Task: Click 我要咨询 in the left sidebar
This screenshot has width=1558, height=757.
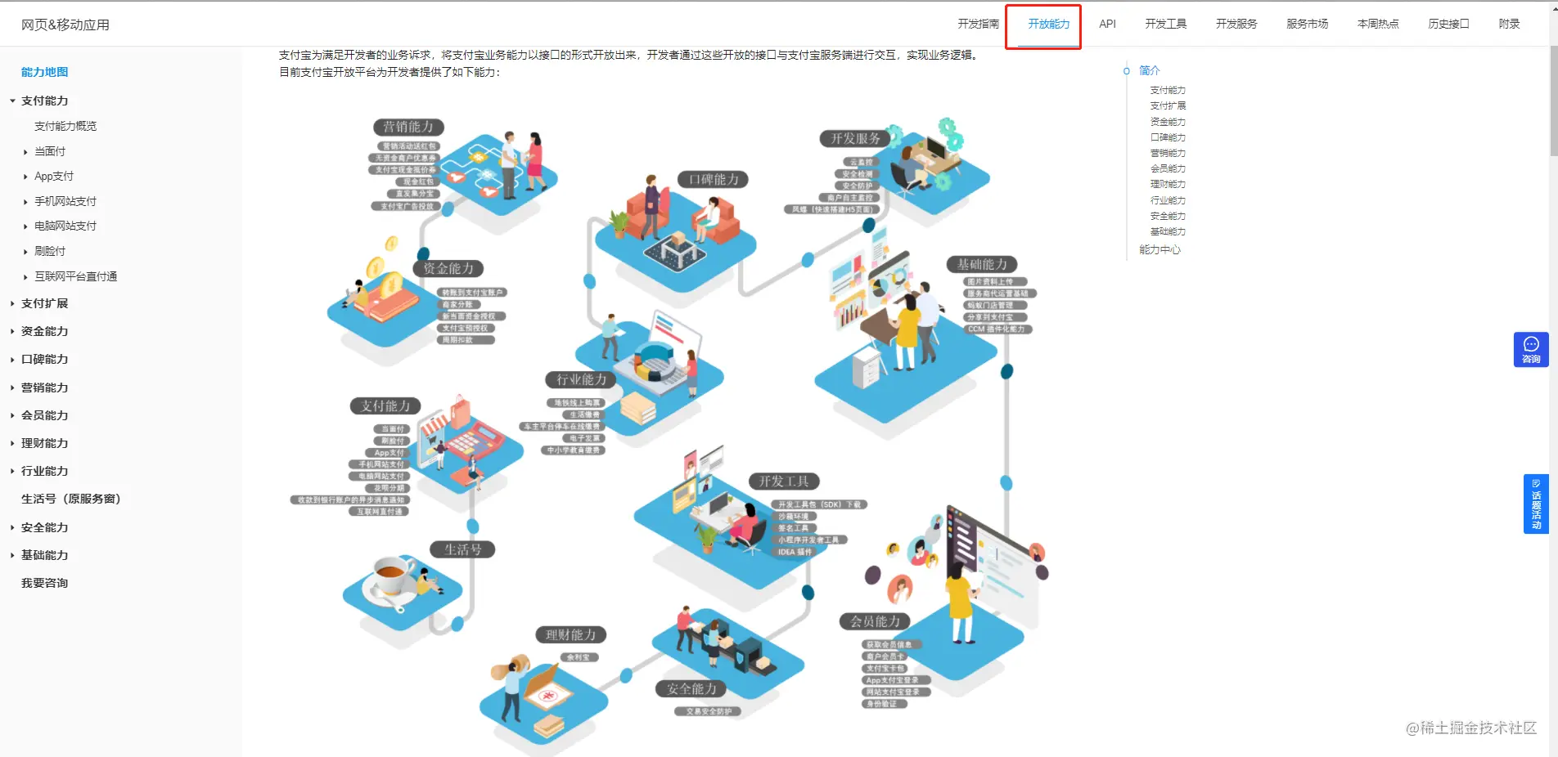Action: click(x=45, y=583)
